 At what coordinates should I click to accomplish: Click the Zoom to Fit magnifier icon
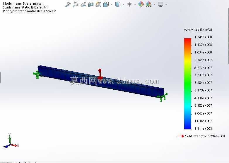tap(68, 4)
